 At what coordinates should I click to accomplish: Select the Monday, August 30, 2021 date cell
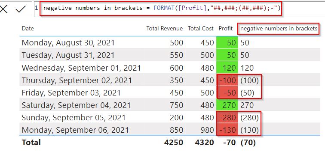click(68, 43)
